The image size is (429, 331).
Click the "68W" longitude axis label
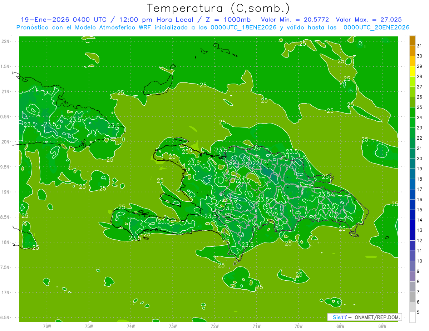point(382,326)
